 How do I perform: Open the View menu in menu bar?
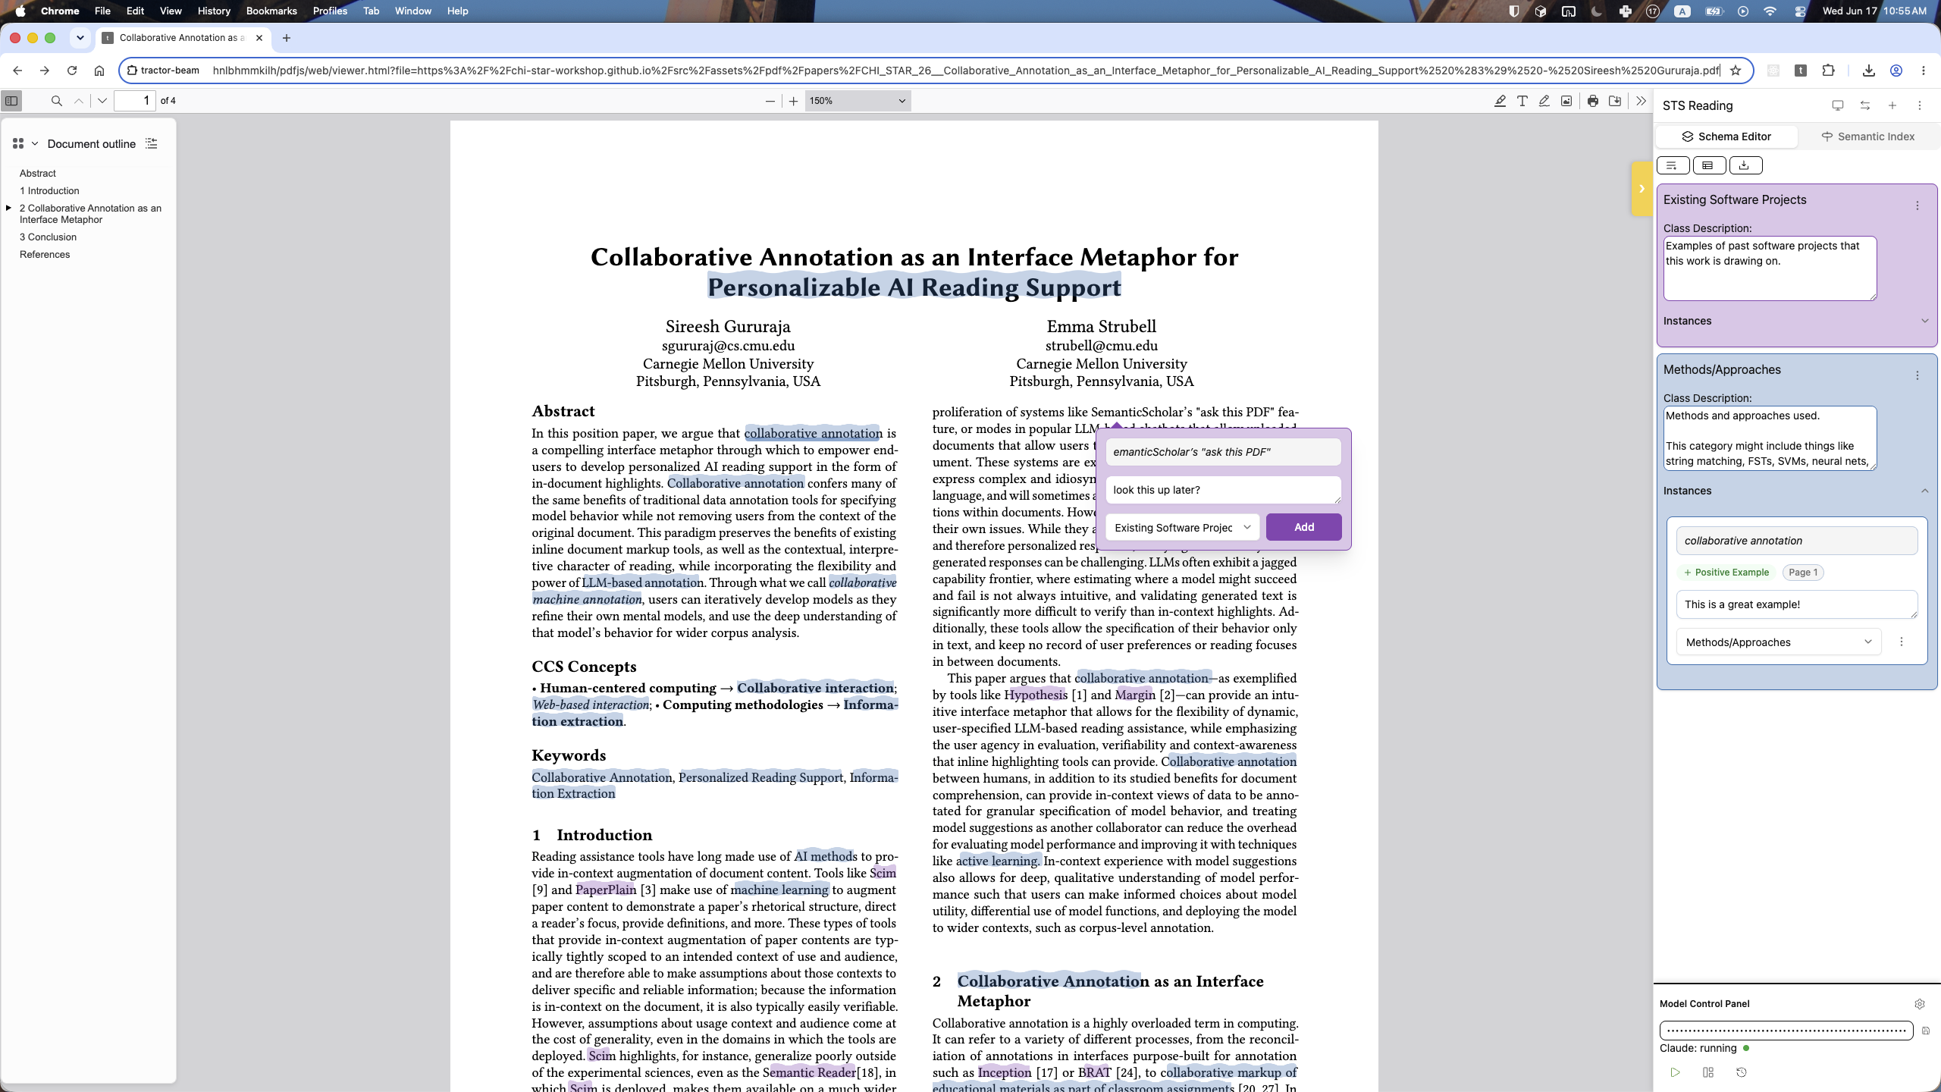click(x=171, y=11)
